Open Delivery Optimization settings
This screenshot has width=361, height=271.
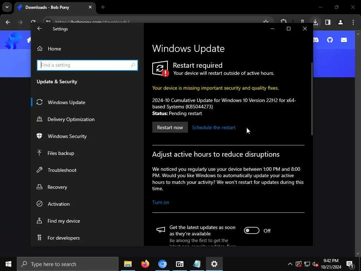coord(71,119)
